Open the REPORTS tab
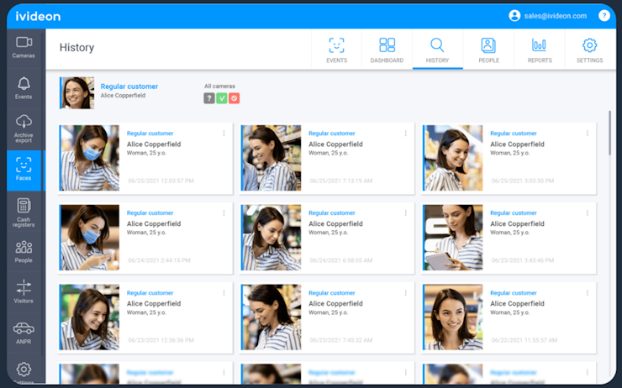The width and height of the screenshot is (622, 388). [x=540, y=50]
